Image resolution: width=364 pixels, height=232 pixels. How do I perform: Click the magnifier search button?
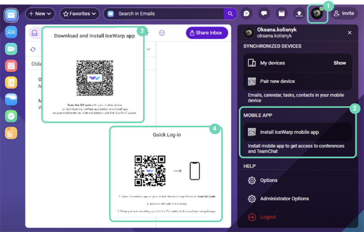(x=230, y=14)
